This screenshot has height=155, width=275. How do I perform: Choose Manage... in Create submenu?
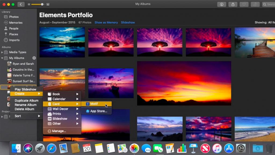click(x=62, y=131)
